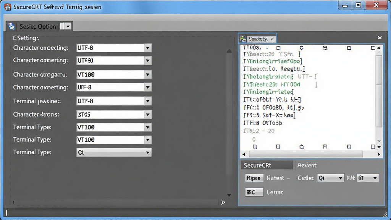Click the "Lermc" label next to RBC
The image size is (391, 220).
(275, 192)
